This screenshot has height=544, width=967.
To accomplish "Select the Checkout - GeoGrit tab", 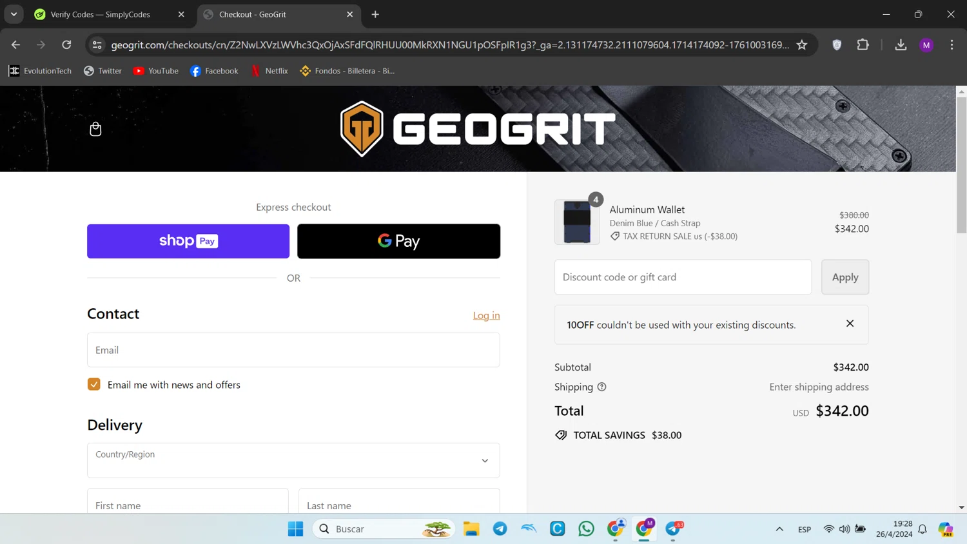I will [278, 14].
